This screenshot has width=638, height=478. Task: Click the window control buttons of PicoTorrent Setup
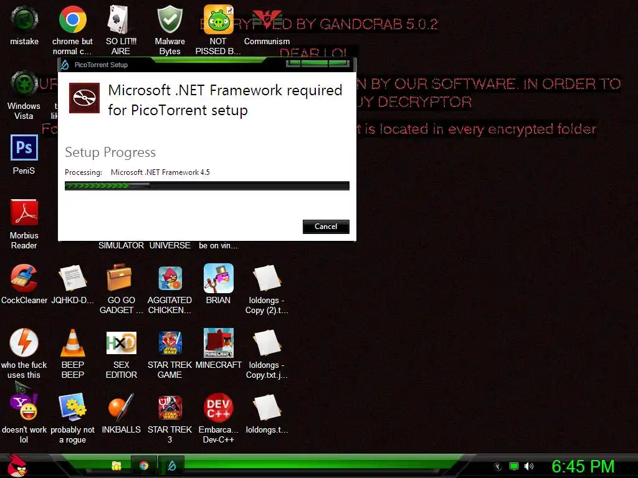coord(318,63)
